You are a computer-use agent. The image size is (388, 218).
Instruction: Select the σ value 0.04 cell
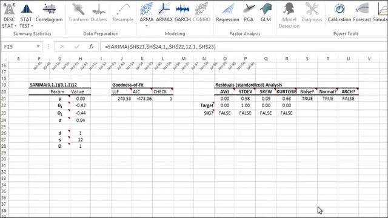pos(80,121)
